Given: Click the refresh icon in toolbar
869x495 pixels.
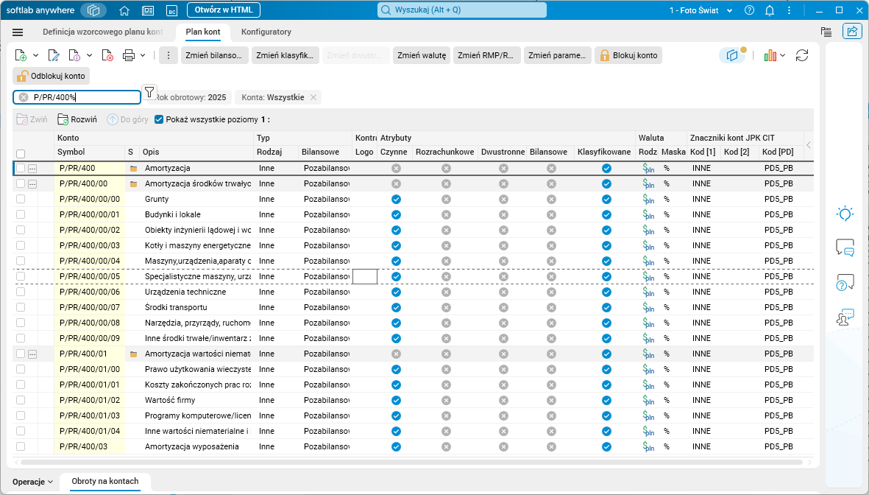Looking at the screenshot, I should [802, 56].
